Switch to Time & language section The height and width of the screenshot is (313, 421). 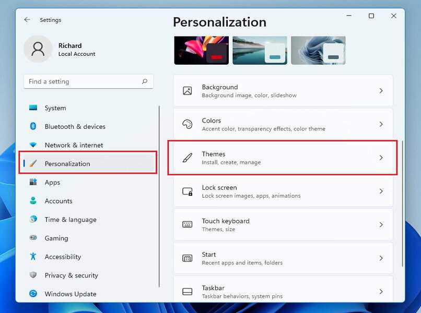point(71,220)
